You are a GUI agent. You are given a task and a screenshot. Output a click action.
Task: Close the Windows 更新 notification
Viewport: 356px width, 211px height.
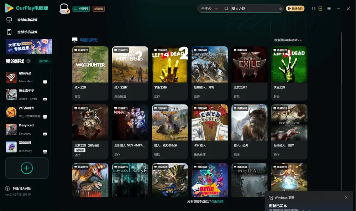click(346, 197)
